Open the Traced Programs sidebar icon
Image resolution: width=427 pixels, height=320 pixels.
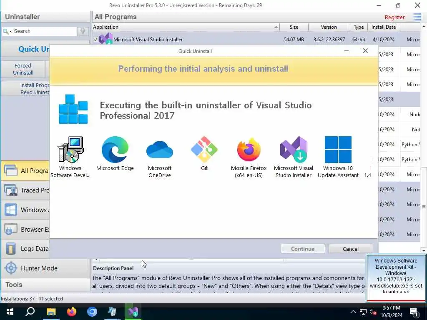point(10,190)
